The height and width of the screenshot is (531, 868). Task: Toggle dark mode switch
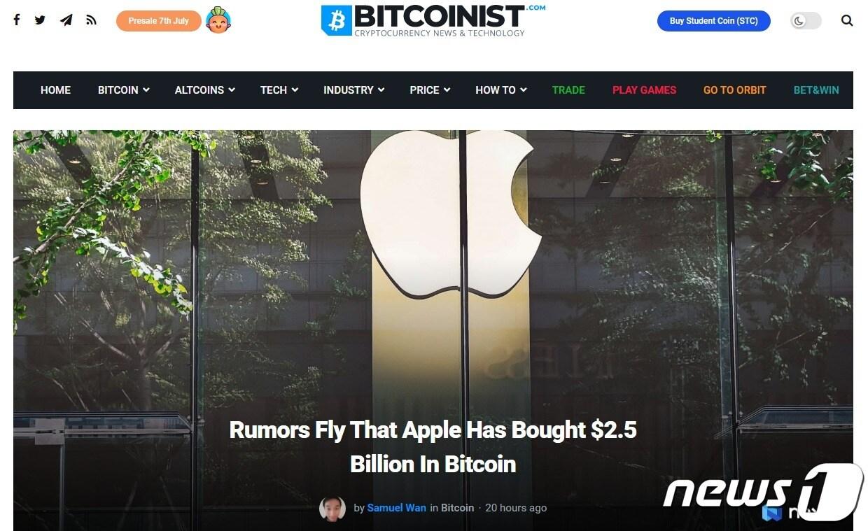pyautogui.click(x=806, y=21)
